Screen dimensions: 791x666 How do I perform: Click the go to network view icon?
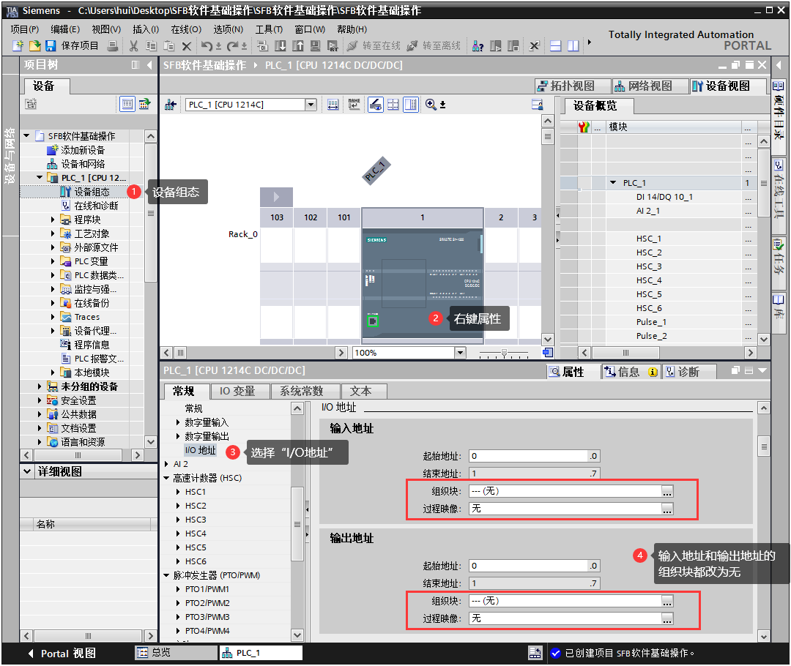coord(171,105)
